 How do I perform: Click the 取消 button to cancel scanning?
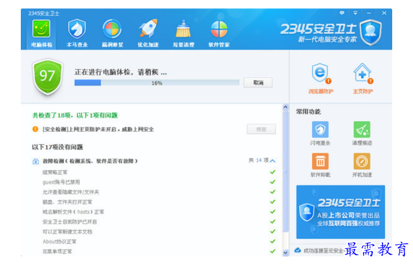[x=258, y=83]
